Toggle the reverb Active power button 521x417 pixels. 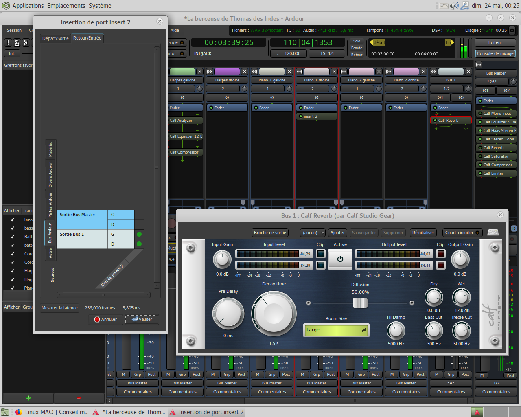tap(340, 259)
